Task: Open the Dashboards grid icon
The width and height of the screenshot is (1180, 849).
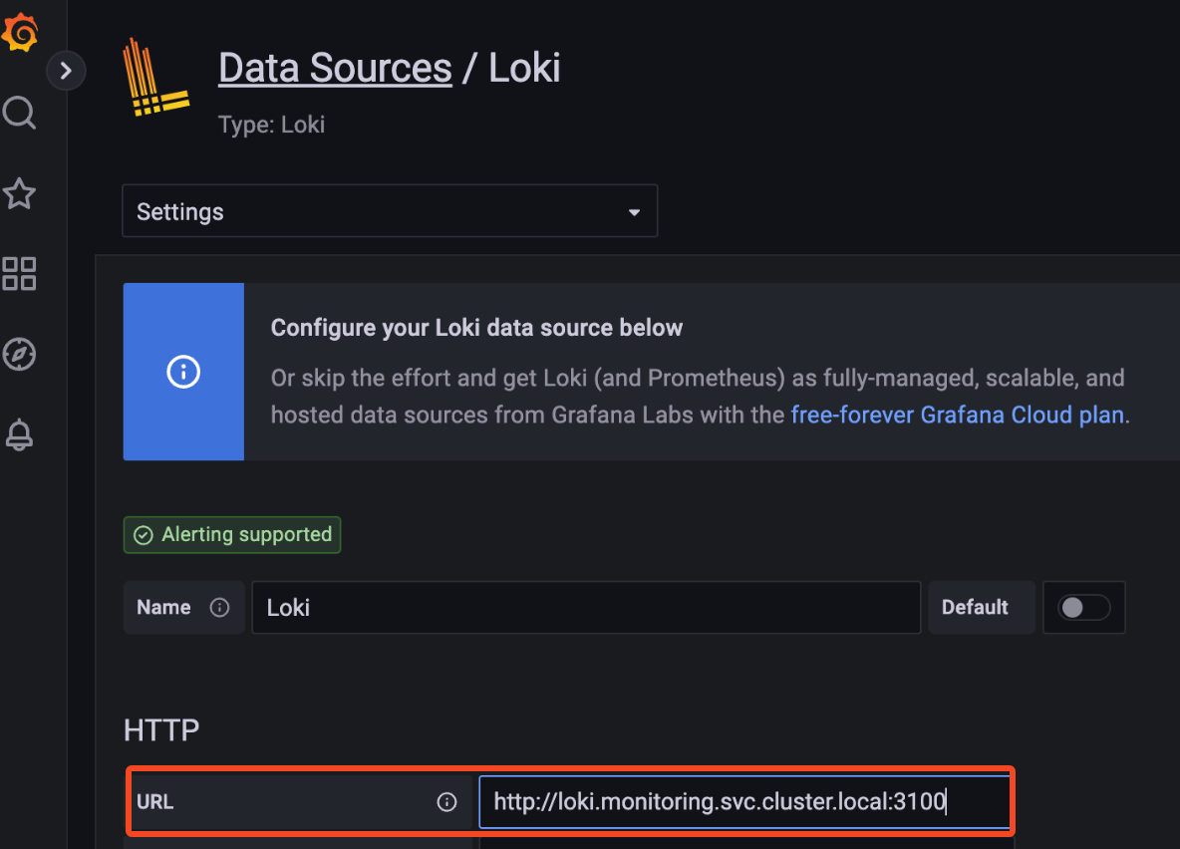Action: click(20, 274)
